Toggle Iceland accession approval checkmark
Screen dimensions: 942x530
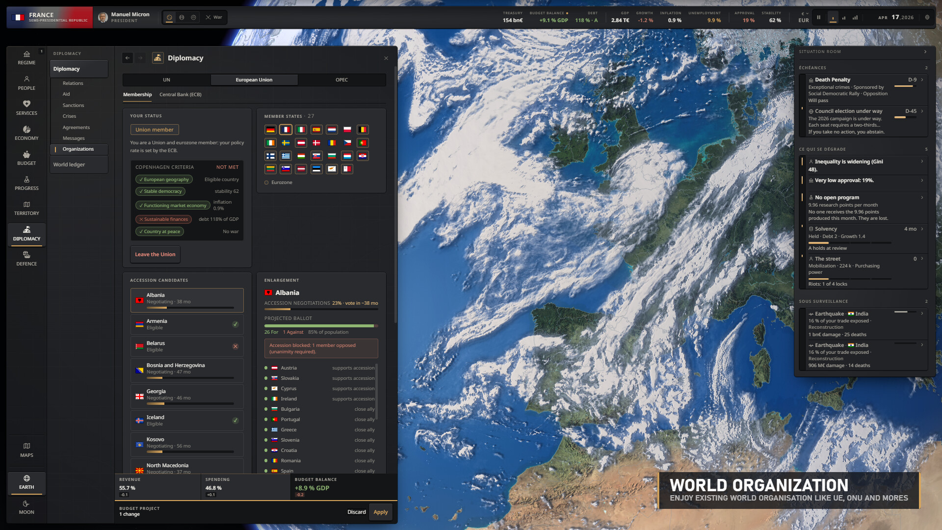(235, 421)
